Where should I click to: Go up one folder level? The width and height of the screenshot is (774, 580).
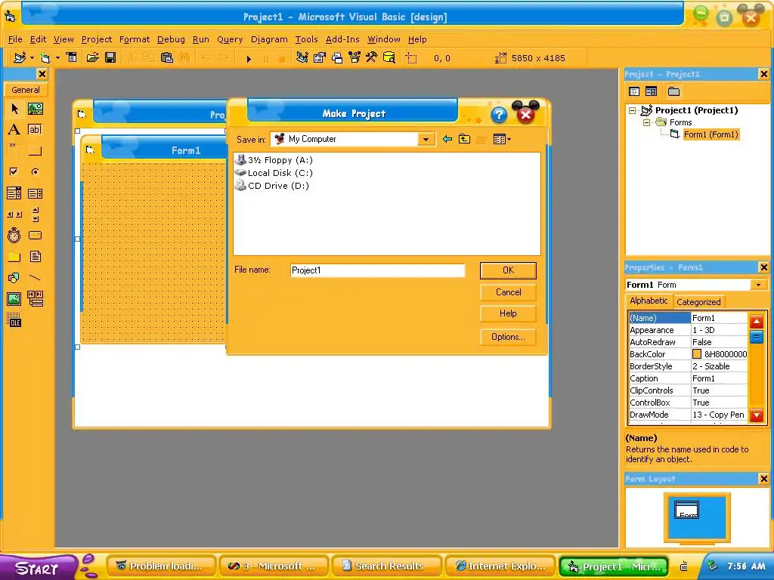coord(465,140)
